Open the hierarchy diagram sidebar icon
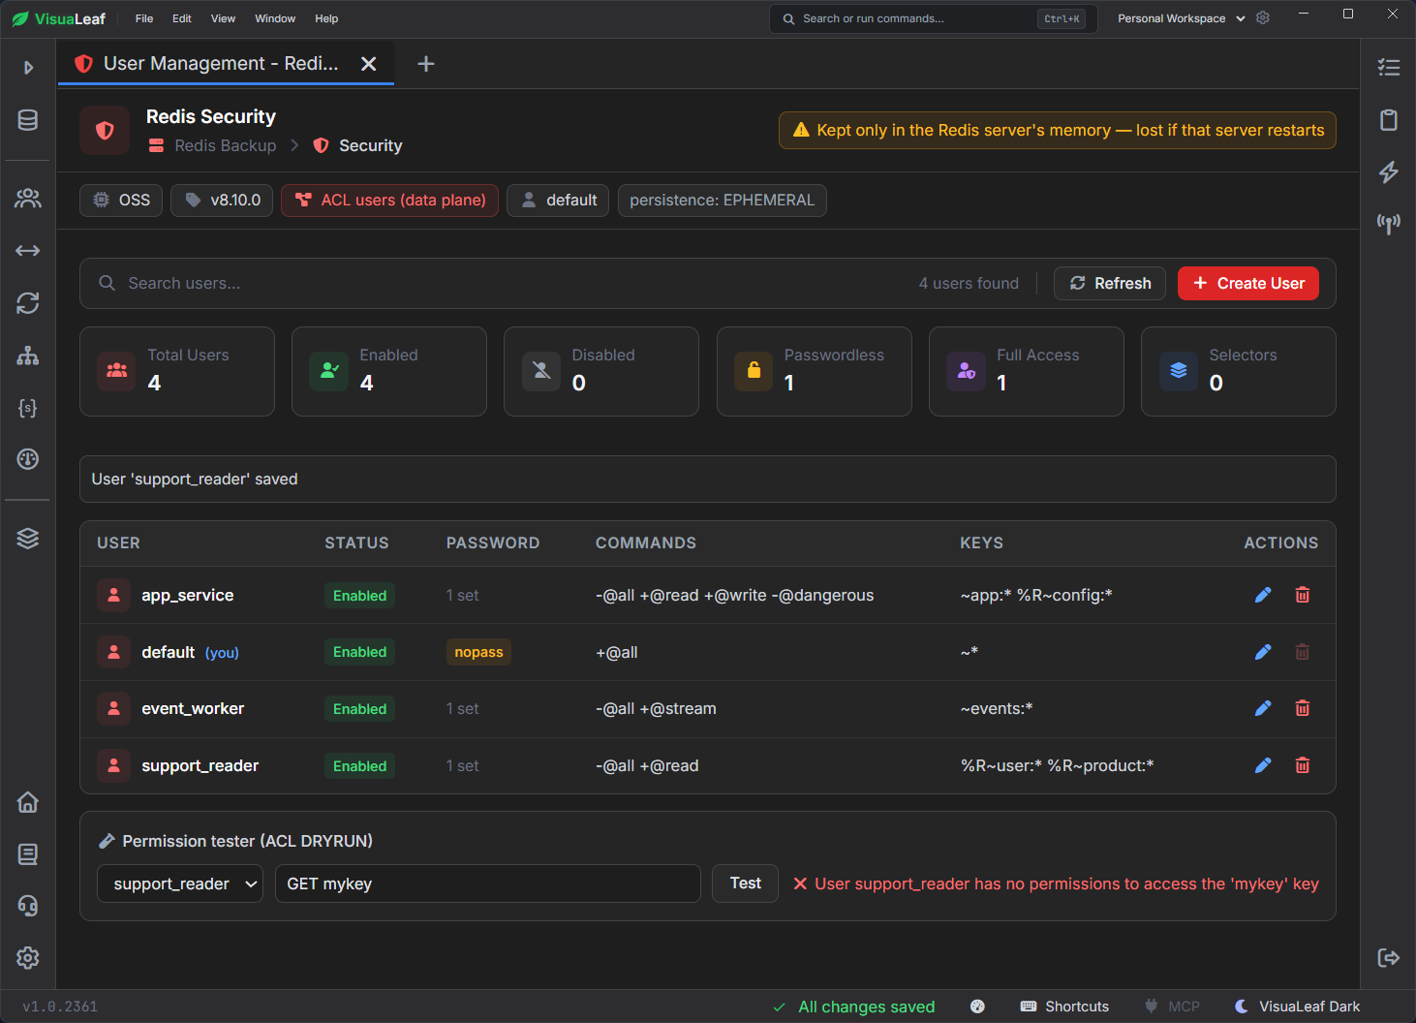The height and width of the screenshot is (1023, 1416). point(28,356)
